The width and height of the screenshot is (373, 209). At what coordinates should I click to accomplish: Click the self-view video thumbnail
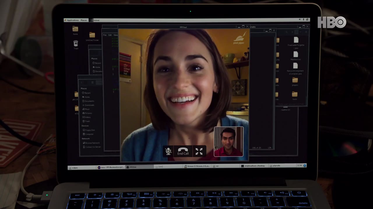point(228,142)
